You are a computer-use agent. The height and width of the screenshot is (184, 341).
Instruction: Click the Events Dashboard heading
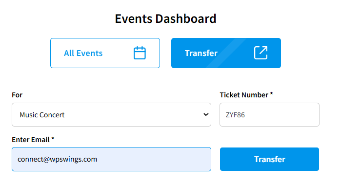(166, 18)
